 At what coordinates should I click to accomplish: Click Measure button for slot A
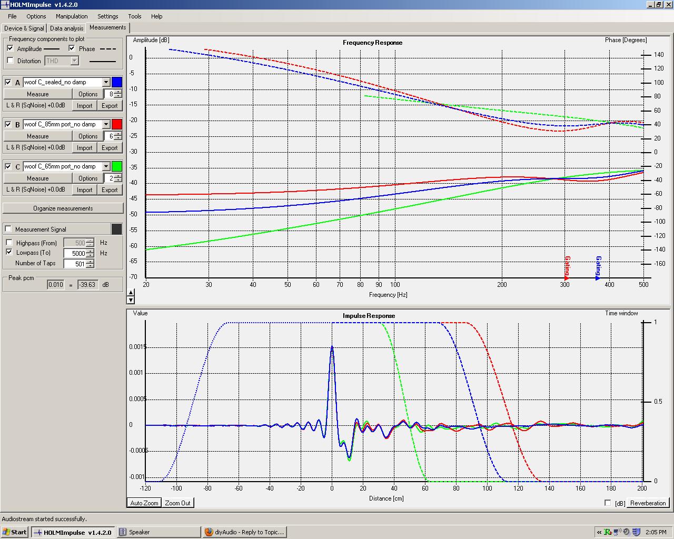pos(37,94)
